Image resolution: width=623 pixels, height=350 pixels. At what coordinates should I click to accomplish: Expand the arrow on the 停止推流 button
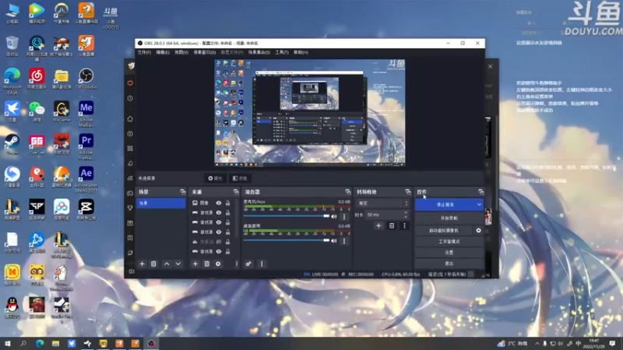click(479, 205)
